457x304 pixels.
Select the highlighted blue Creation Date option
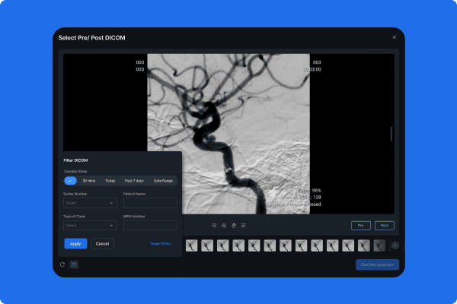click(70, 181)
